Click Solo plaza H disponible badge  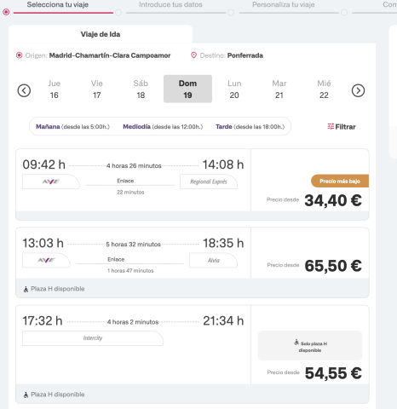click(310, 346)
